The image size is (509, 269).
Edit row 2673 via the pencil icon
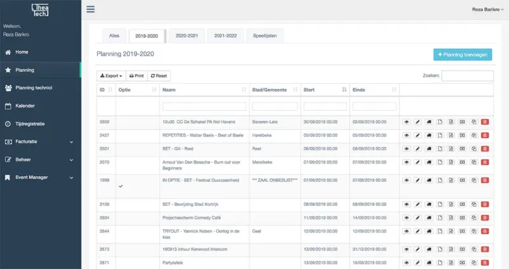click(x=418, y=249)
